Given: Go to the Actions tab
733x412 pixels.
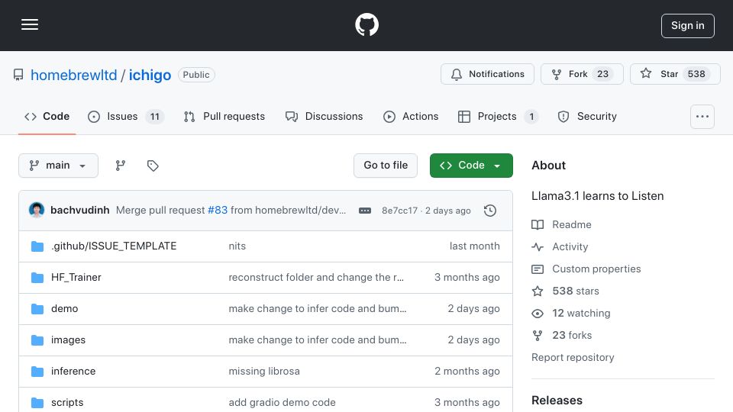Looking at the screenshot, I should 411,116.
